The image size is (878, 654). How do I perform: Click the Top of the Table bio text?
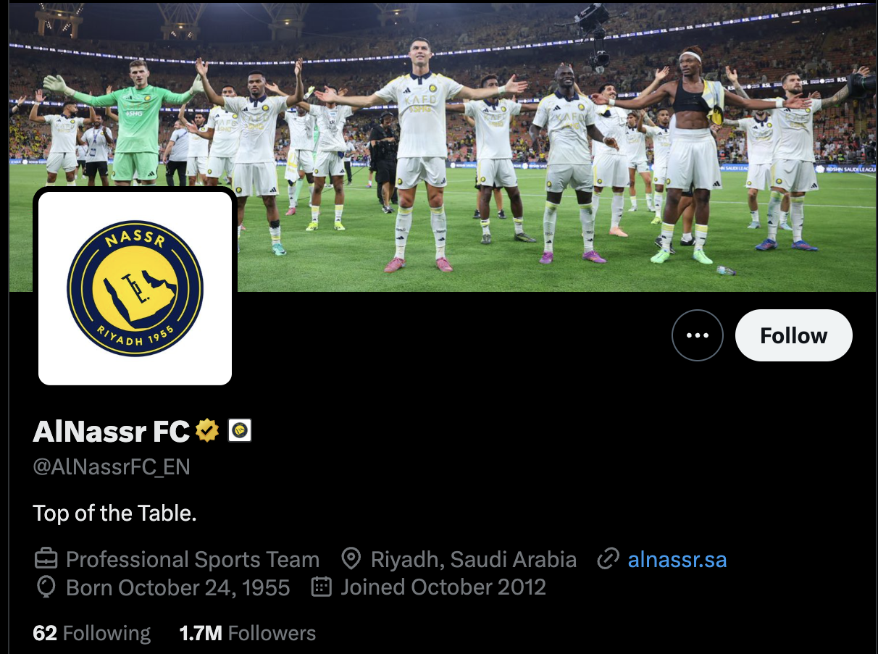pyautogui.click(x=115, y=513)
